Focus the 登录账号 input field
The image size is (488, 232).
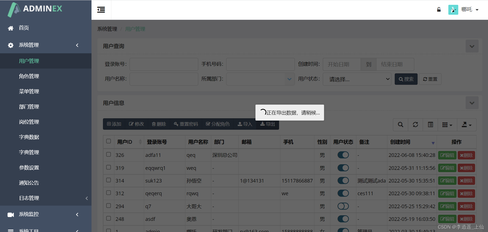point(164,64)
